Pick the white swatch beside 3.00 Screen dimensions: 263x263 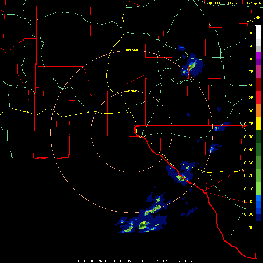[x=258, y=33]
